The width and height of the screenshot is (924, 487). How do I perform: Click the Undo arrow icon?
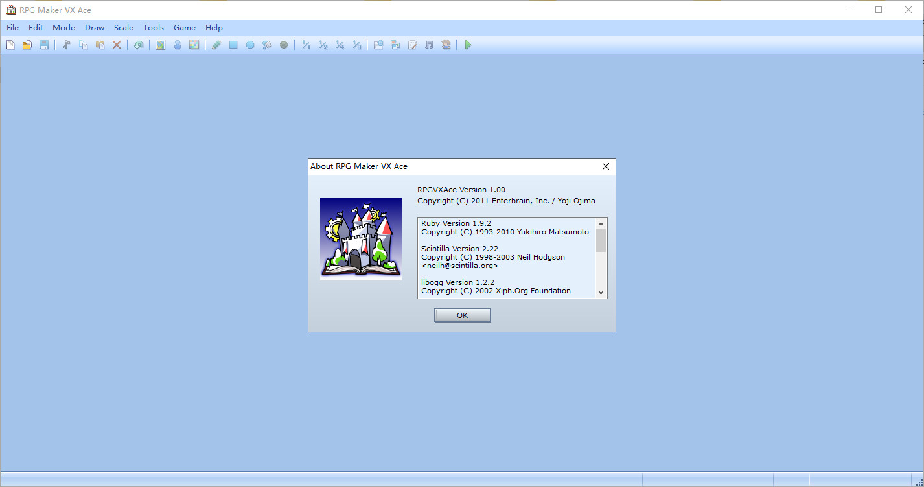coord(139,45)
